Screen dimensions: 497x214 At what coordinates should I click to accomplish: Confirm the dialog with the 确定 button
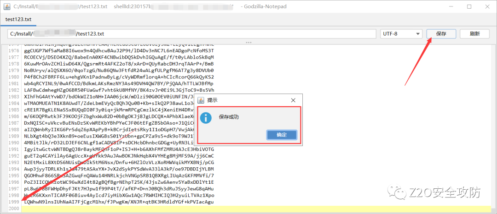pos(282,135)
